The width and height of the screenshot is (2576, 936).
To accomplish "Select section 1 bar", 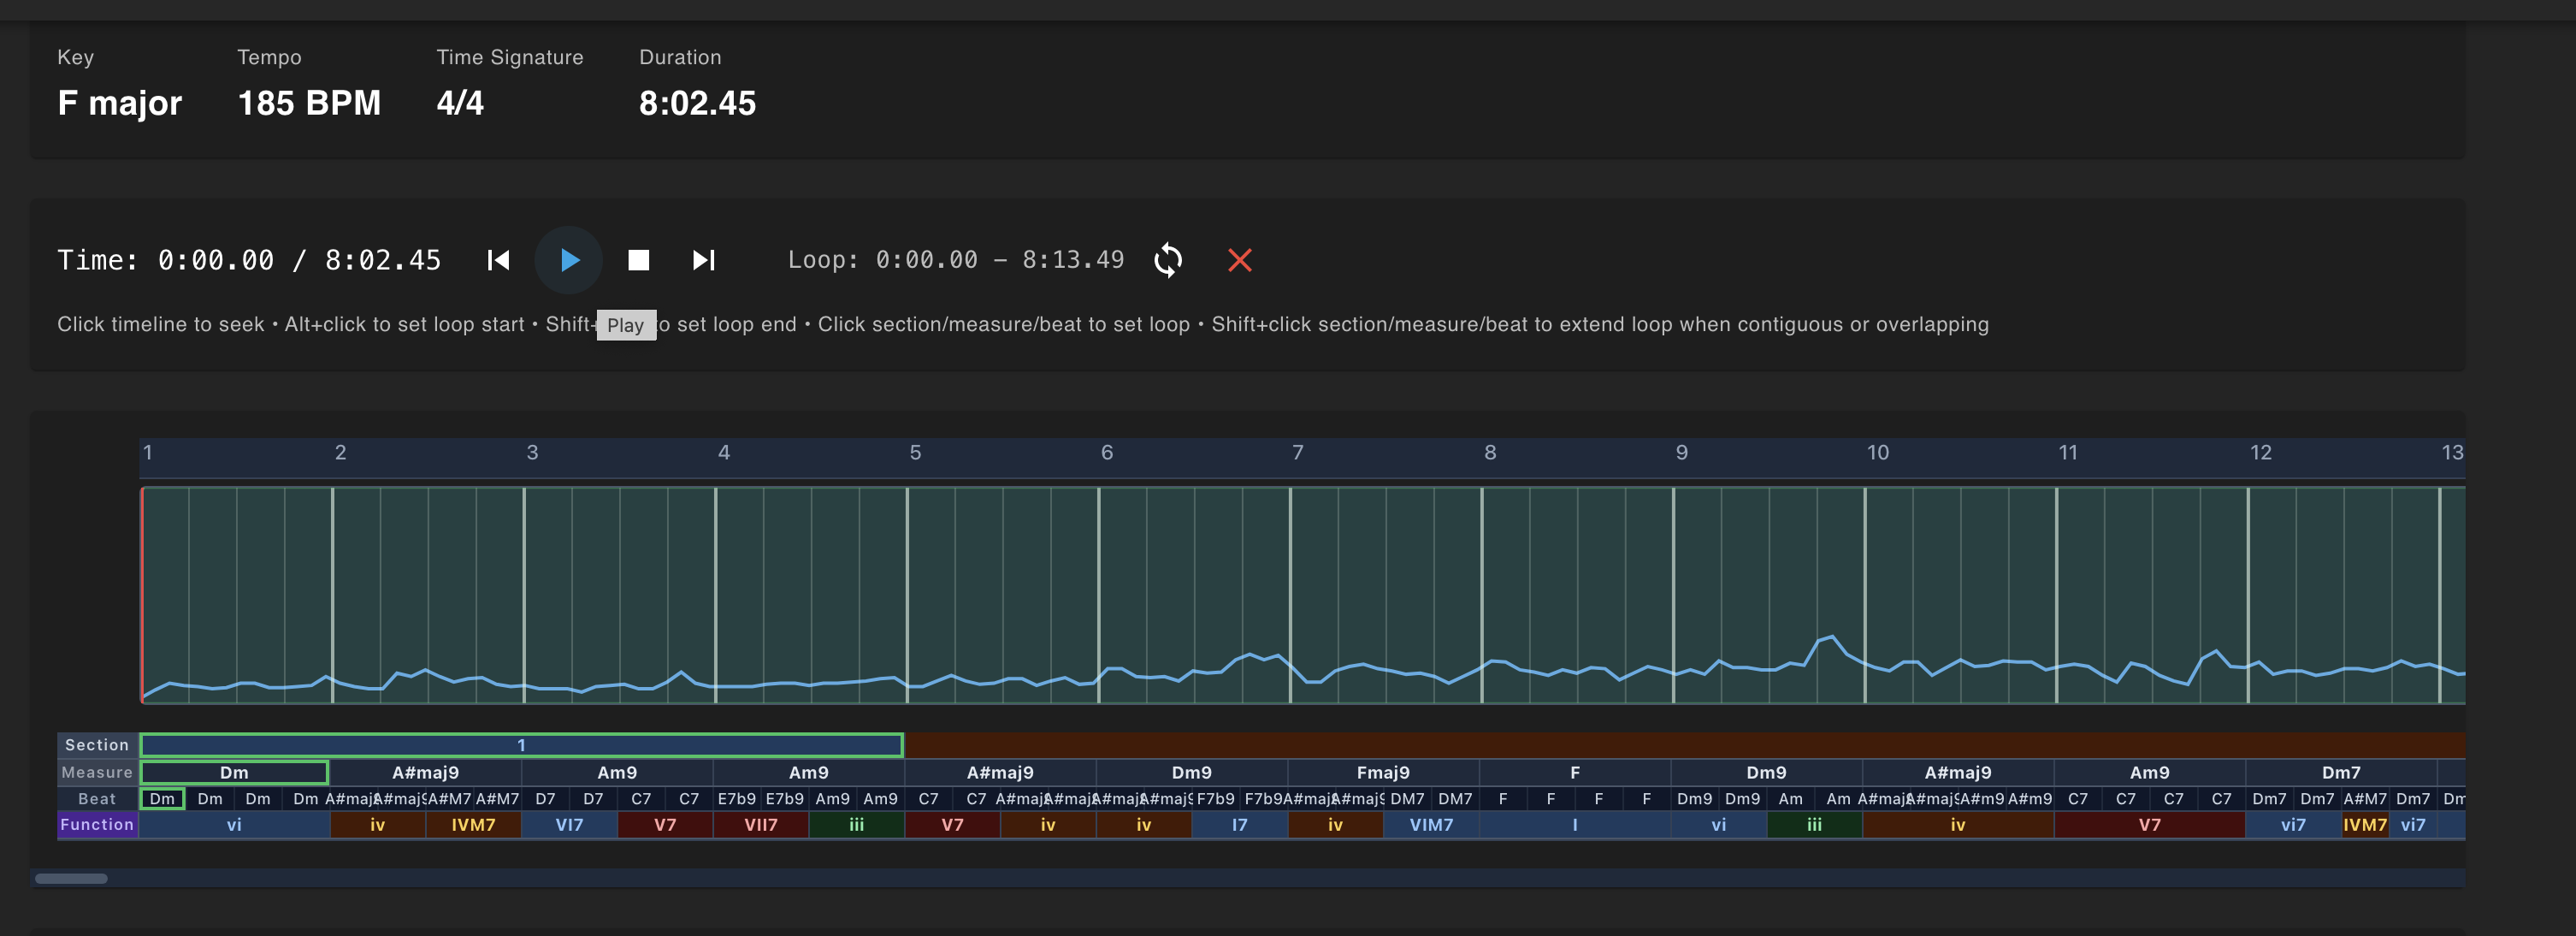I will pos(521,745).
